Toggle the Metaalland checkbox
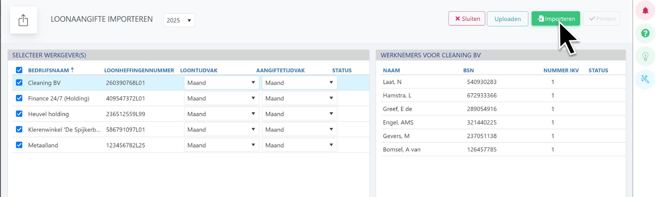 (x=19, y=145)
